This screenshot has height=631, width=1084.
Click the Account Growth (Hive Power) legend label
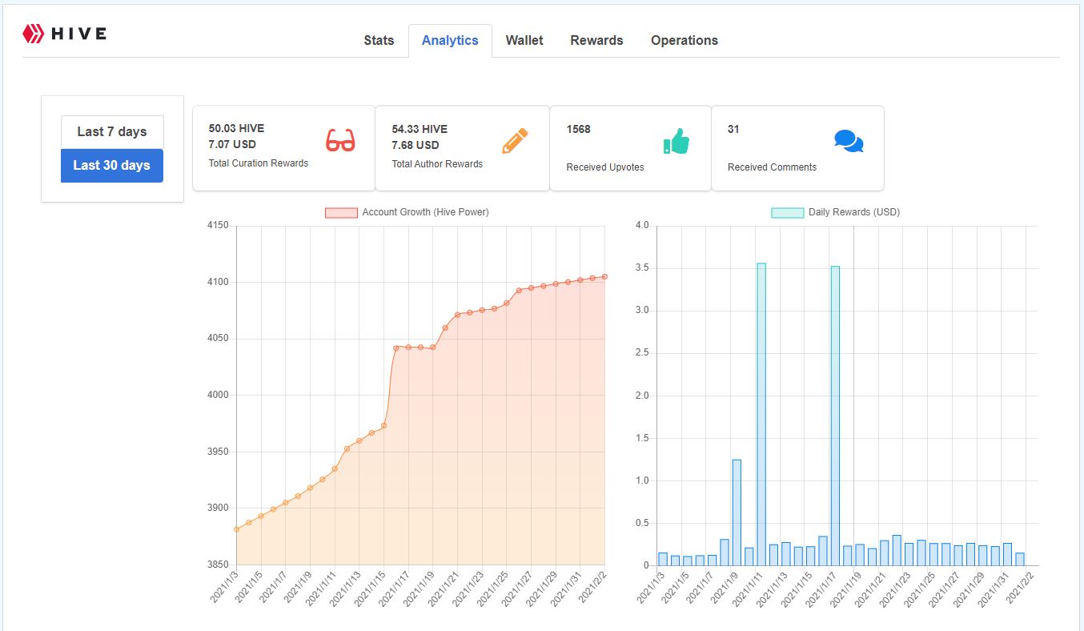pyautogui.click(x=425, y=212)
